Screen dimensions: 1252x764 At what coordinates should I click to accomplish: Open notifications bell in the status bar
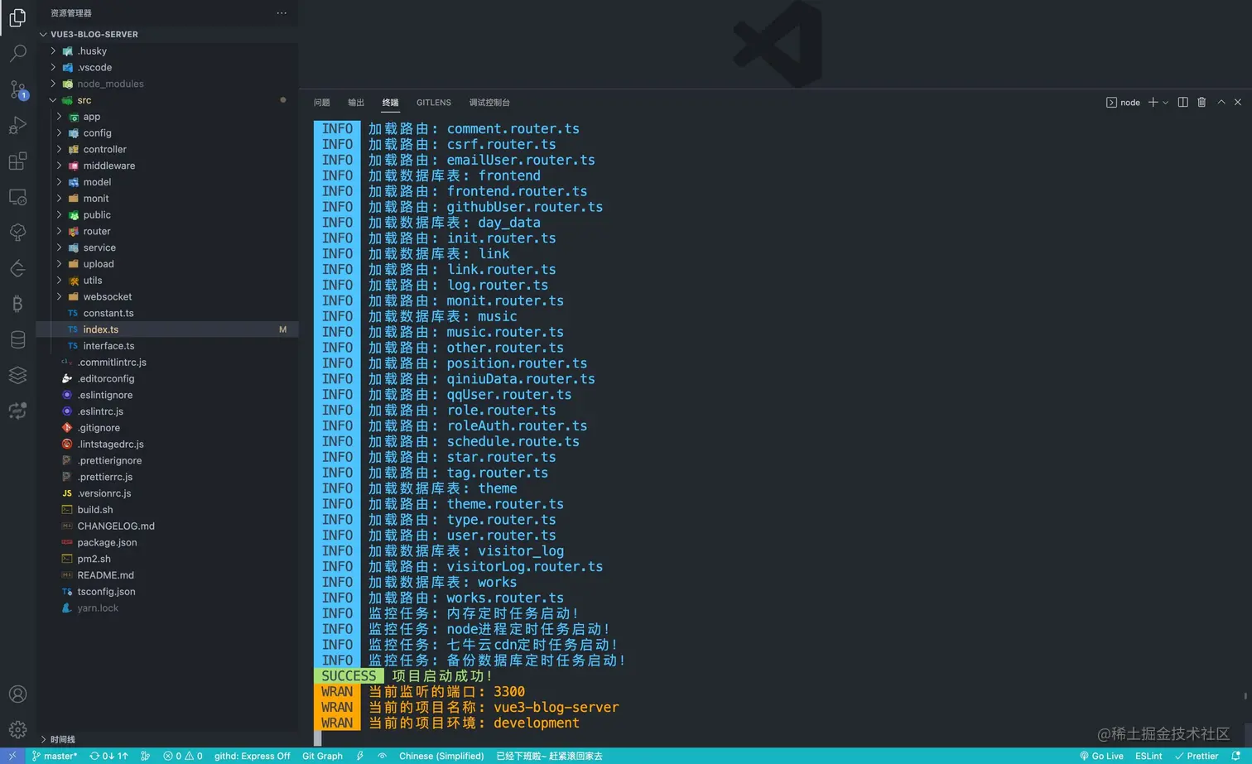(1235, 756)
